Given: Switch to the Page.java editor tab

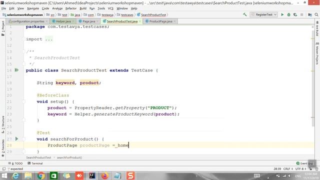Looking at the screenshot, I should [89, 21].
